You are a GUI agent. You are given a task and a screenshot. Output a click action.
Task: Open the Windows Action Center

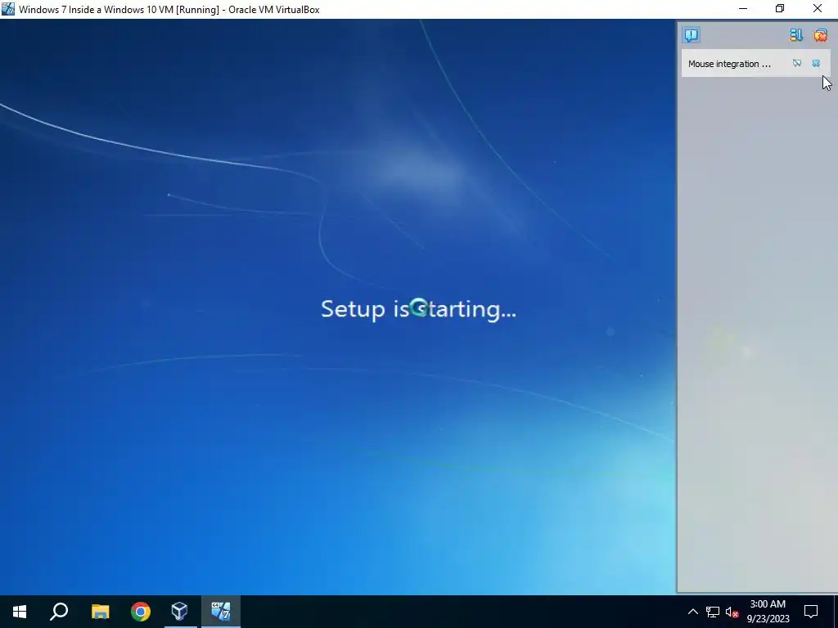coord(811,612)
